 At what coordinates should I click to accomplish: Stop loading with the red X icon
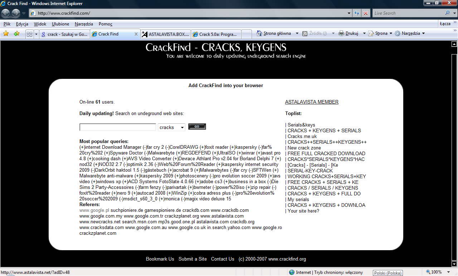click(x=365, y=13)
